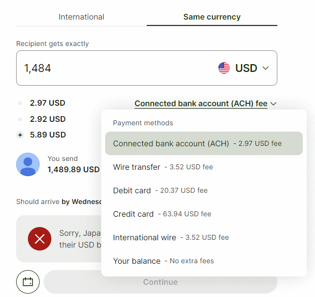315x297 pixels.
Task: Switch to the International tab
Action: tap(81, 17)
